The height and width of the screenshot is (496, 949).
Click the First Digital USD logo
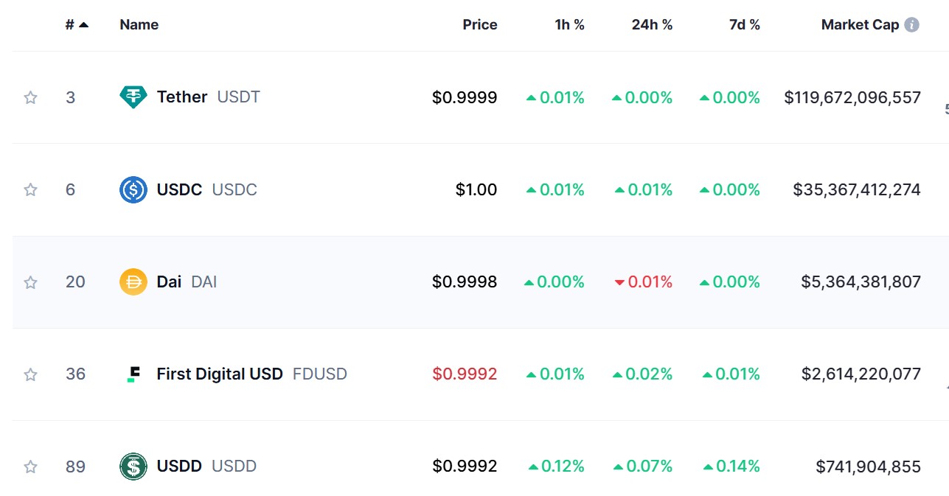pyautogui.click(x=133, y=374)
